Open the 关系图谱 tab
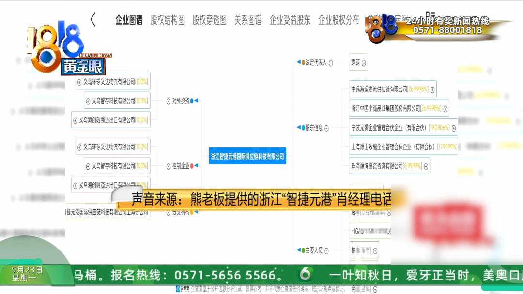Image resolution: width=523 pixels, height=294 pixels. pos(248,20)
